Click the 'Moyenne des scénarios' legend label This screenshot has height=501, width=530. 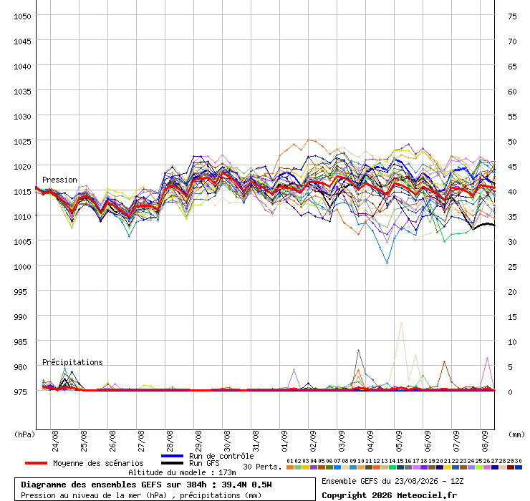98,463
